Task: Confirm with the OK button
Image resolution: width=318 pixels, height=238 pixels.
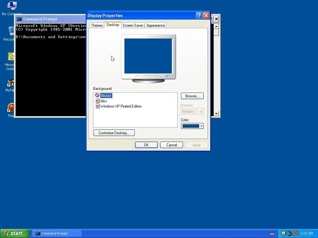Action: pos(146,145)
